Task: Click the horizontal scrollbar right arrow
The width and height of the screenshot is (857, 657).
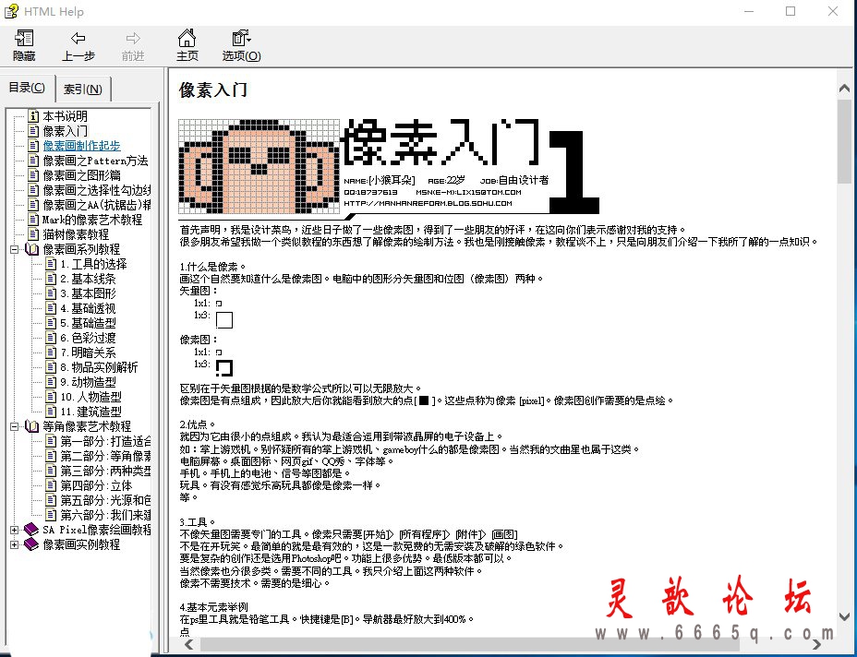Action: point(816,644)
